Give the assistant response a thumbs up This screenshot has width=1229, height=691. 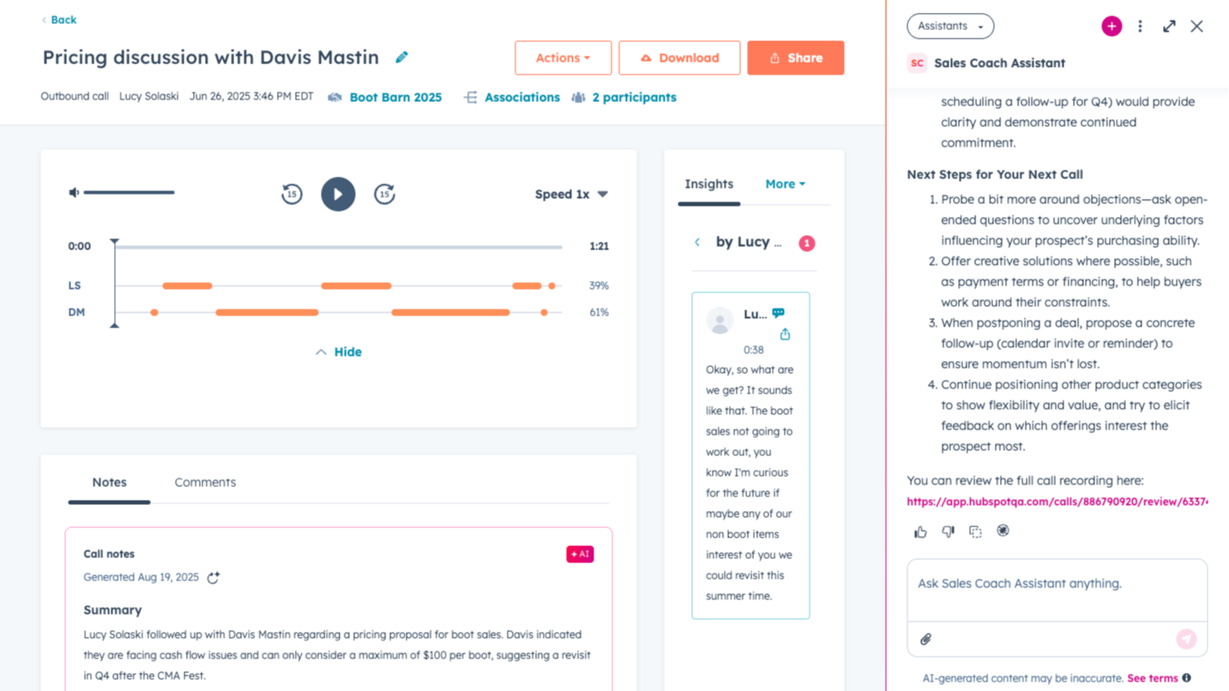coord(920,532)
